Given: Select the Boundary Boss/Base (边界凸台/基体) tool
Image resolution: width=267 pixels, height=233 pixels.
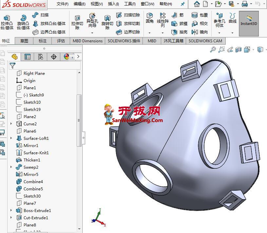Looking at the screenshot, I should coord(49,32).
